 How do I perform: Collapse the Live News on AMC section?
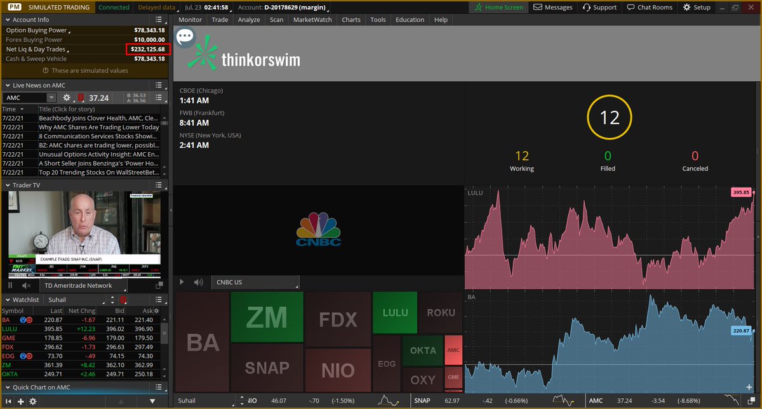(x=6, y=85)
